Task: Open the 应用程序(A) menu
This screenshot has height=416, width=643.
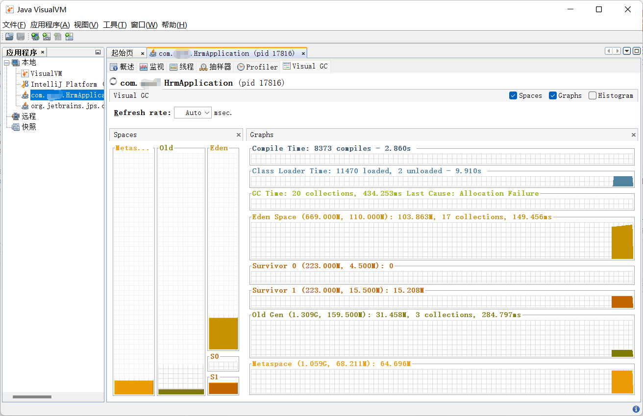Action: 50,25
